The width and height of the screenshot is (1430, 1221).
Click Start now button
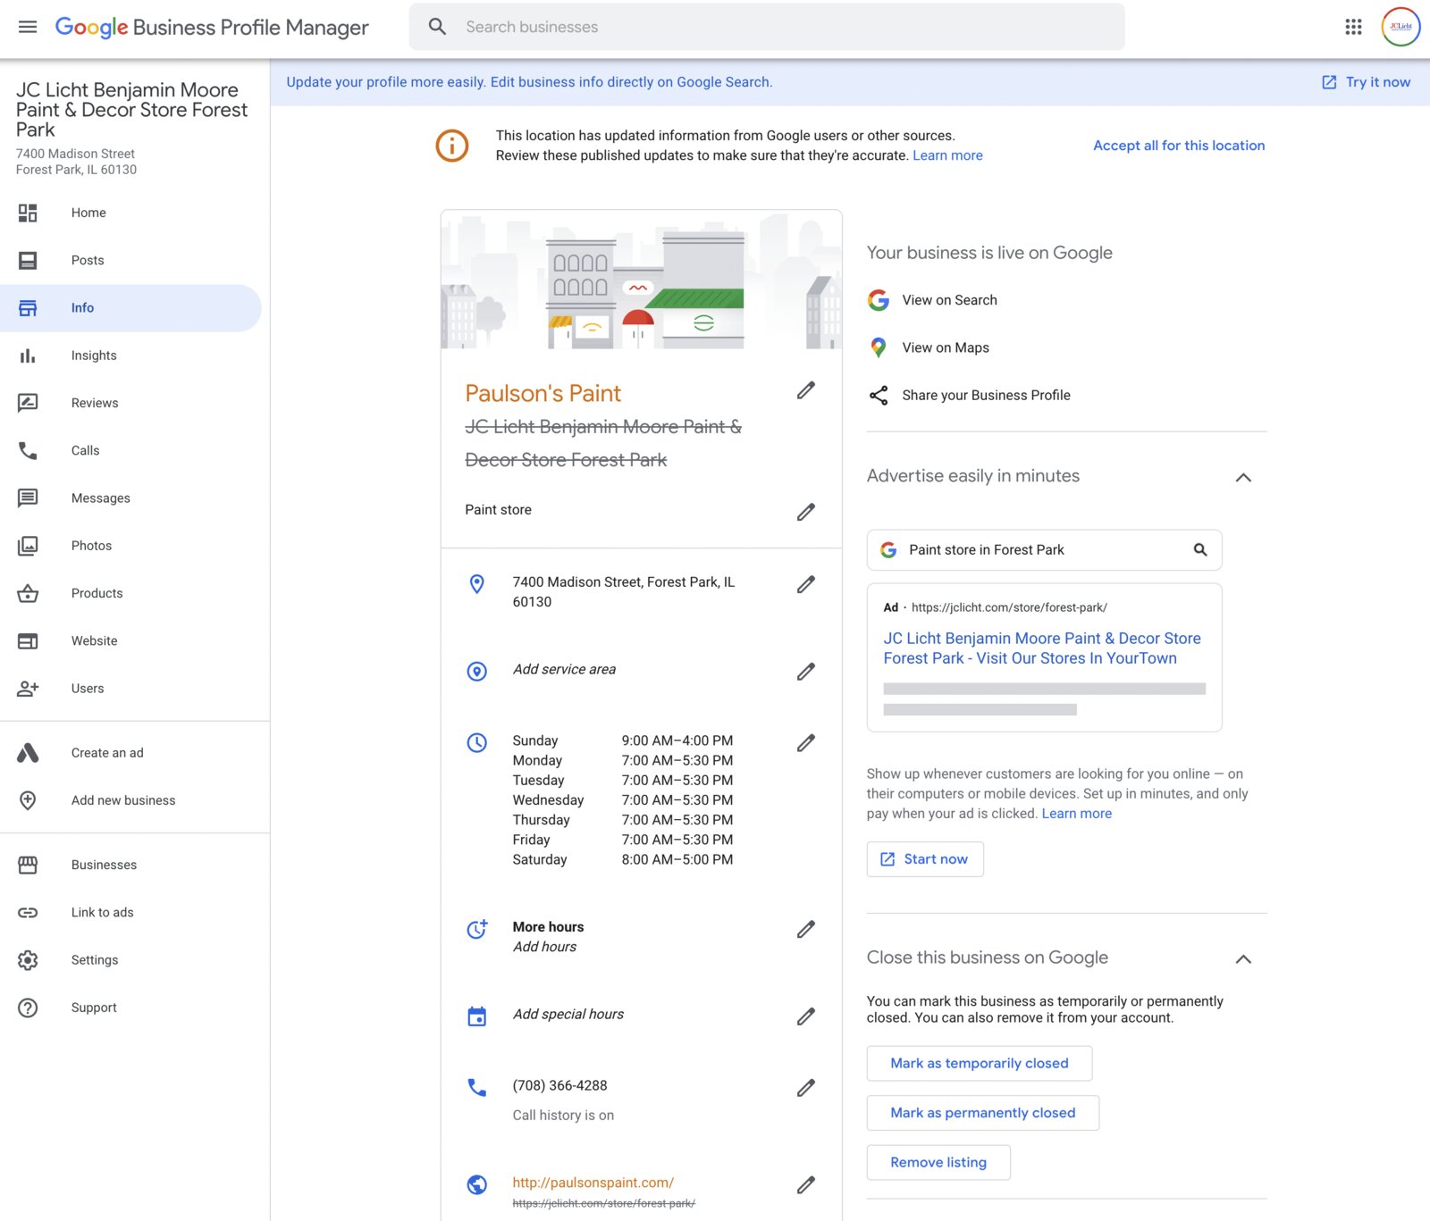[x=925, y=859]
